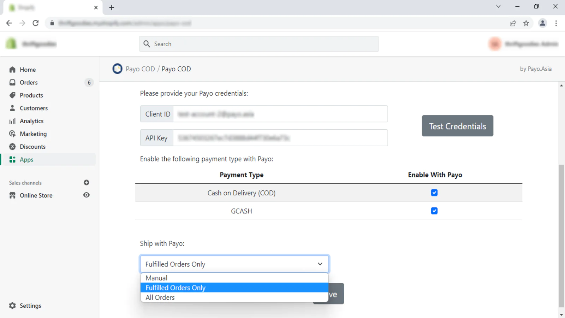Screen dimensions: 565x318
Task: Open the Ship with Payo dropdown
Action: [x=234, y=264]
